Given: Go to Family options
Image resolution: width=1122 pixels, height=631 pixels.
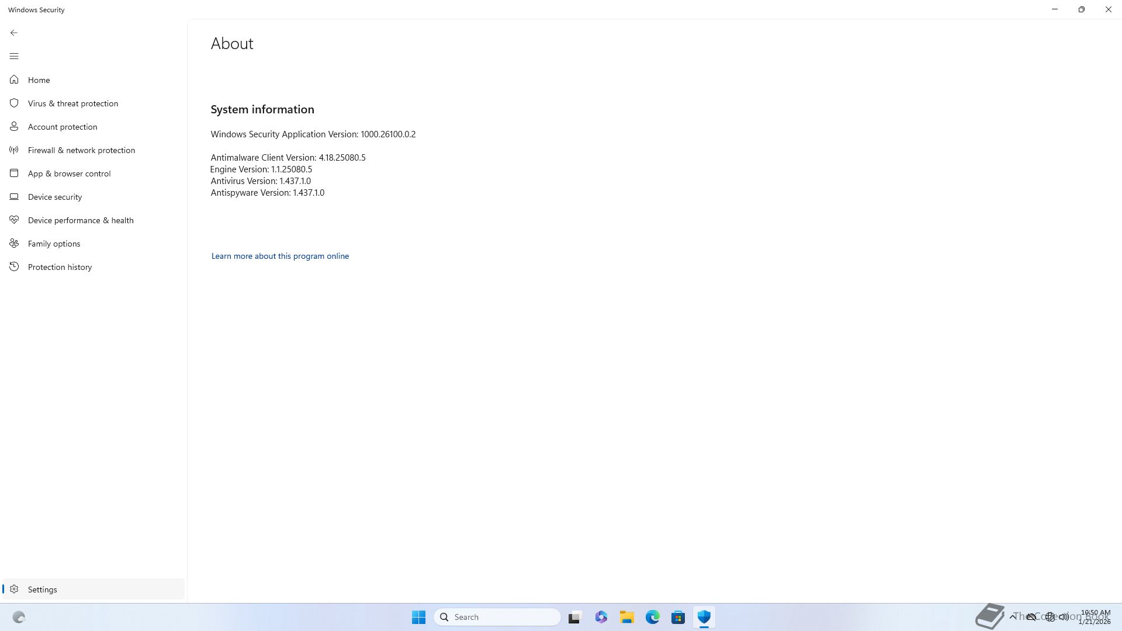Looking at the screenshot, I should (x=54, y=244).
